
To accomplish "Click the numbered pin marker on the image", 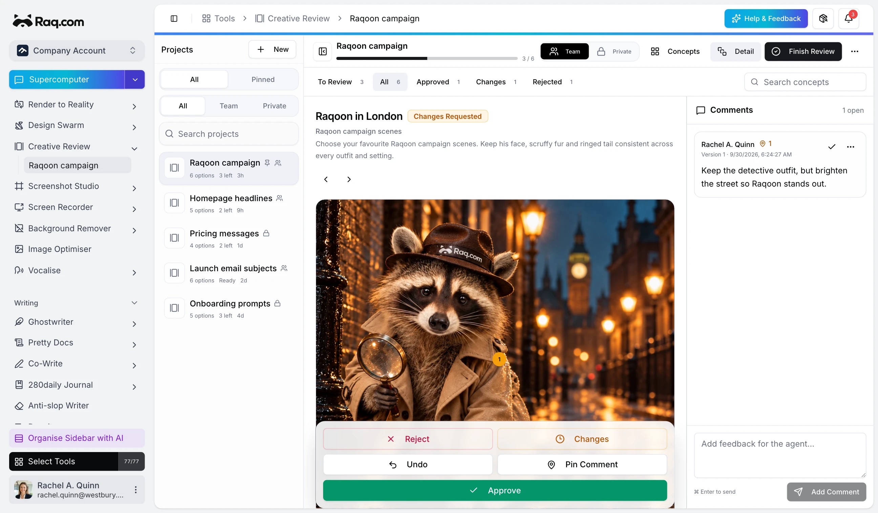I will click(499, 359).
